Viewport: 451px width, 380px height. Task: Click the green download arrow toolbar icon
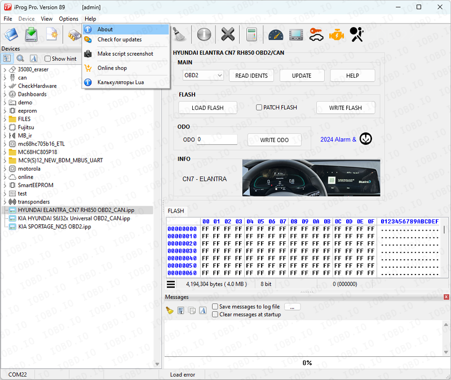tap(31, 35)
